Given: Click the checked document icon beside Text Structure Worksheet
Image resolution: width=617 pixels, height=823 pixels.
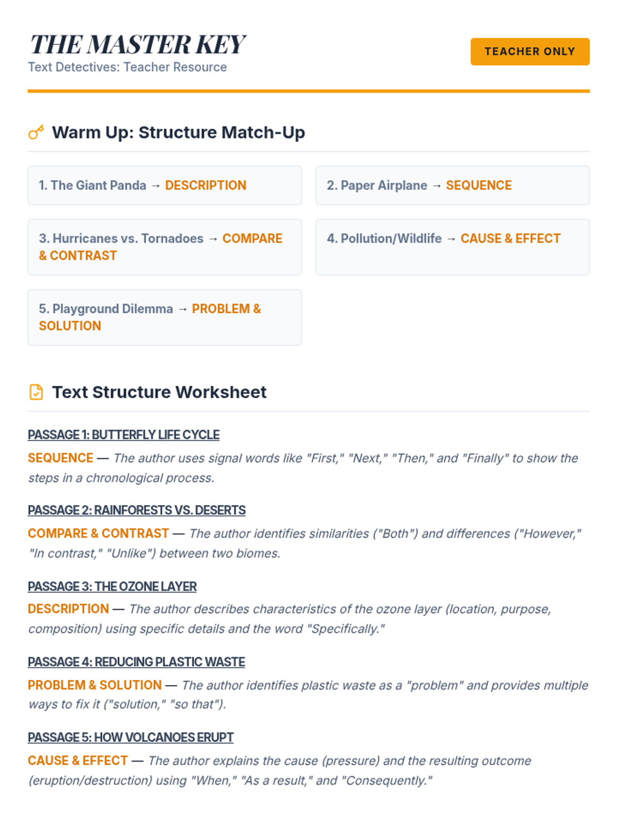Looking at the screenshot, I should tap(36, 392).
